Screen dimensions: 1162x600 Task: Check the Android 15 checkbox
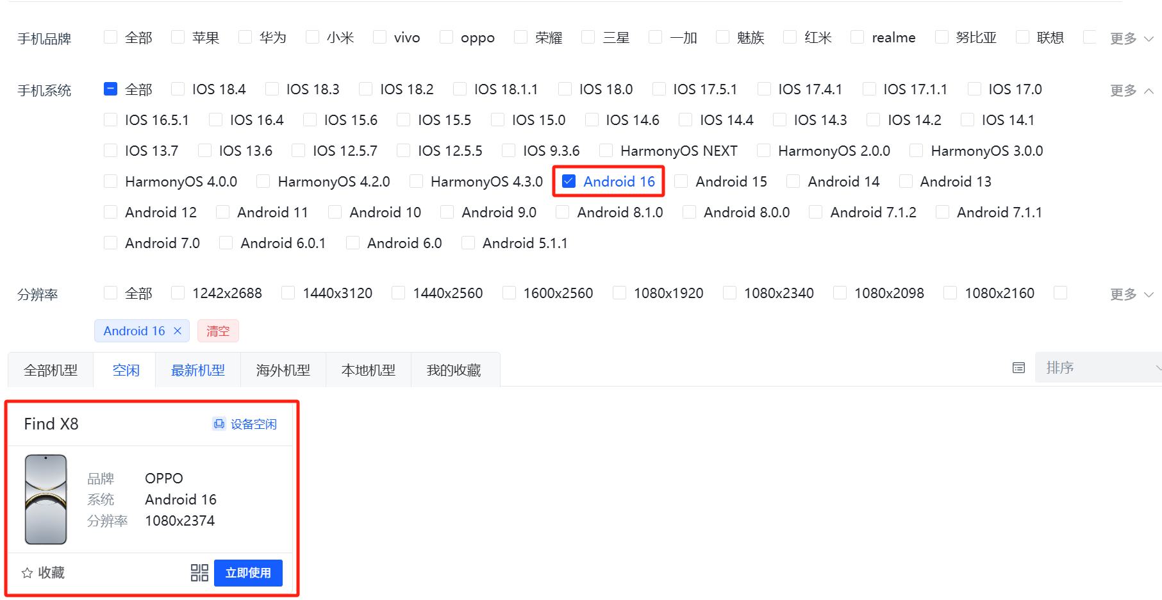[x=681, y=181]
